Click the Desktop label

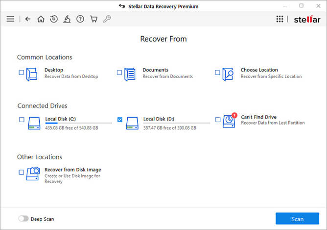click(x=54, y=70)
